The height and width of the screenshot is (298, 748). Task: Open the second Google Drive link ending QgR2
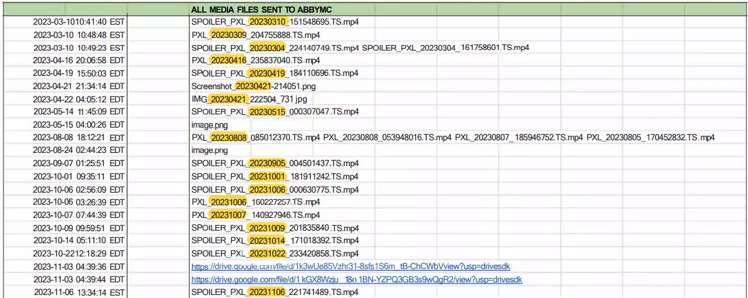click(x=357, y=279)
